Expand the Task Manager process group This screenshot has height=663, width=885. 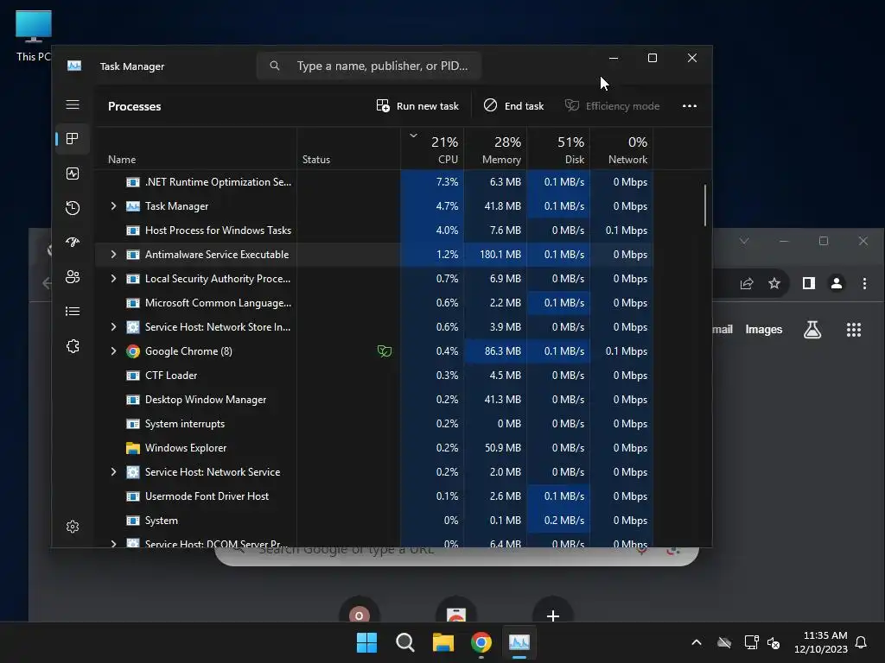(113, 206)
